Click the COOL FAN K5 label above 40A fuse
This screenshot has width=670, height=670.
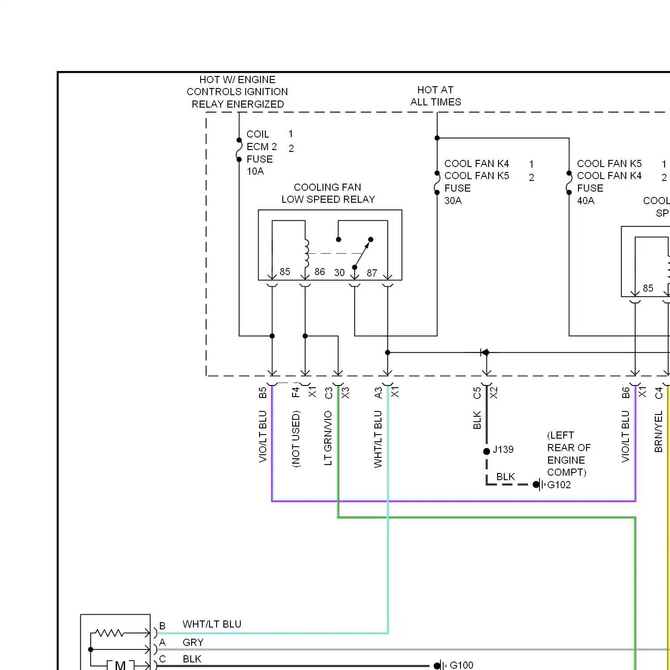pos(609,164)
